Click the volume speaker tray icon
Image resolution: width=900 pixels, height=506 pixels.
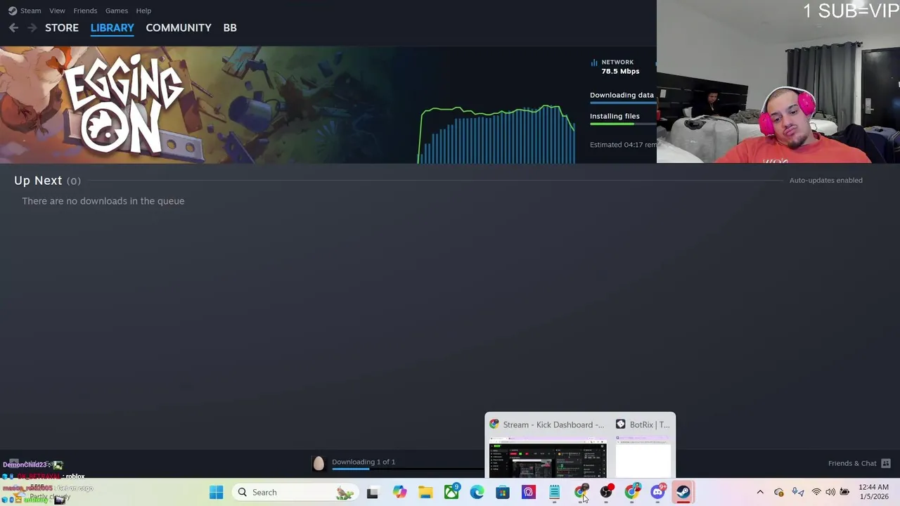pyautogui.click(x=830, y=492)
